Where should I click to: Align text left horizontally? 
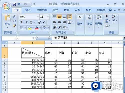(x=54, y=22)
